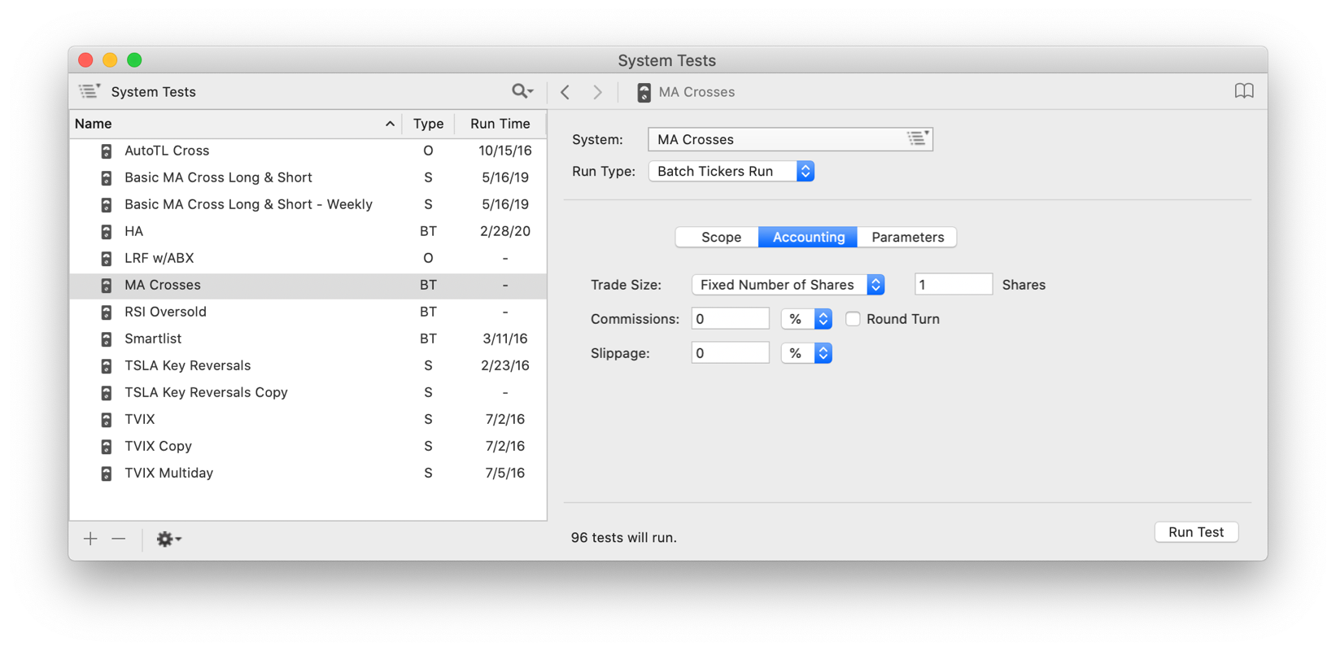1336x651 pixels.
Task: Click the HA row icon
Action: coord(107,231)
